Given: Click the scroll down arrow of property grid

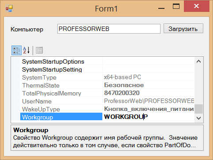Looking at the screenshot, I should [x=198, y=118].
